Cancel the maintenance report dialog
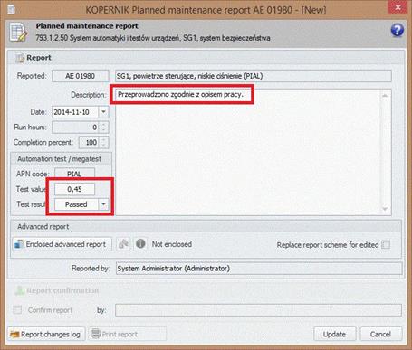This screenshot has width=412, height=350. [380, 334]
